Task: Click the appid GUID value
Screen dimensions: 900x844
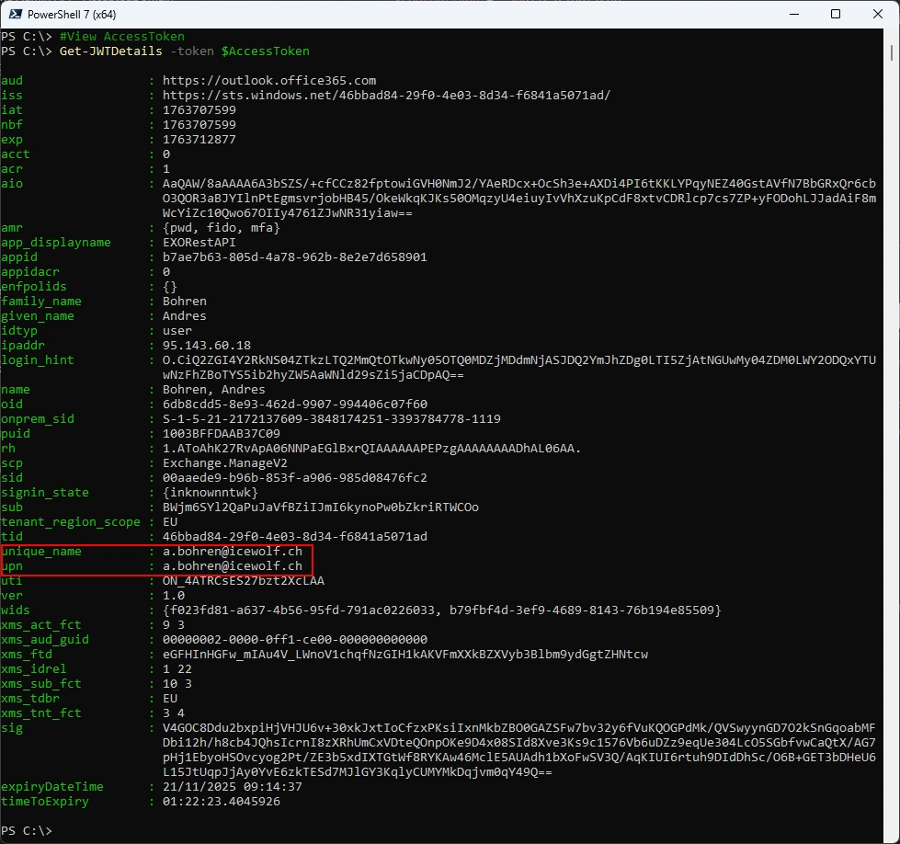Action: [x=295, y=257]
